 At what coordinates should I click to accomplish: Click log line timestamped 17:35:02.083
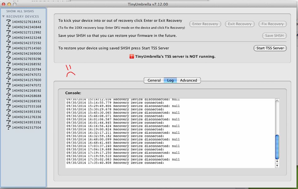[x=123, y=159]
